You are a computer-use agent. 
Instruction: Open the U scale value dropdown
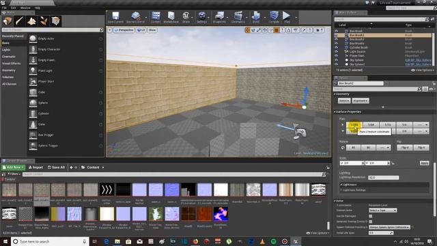(363, 163)
